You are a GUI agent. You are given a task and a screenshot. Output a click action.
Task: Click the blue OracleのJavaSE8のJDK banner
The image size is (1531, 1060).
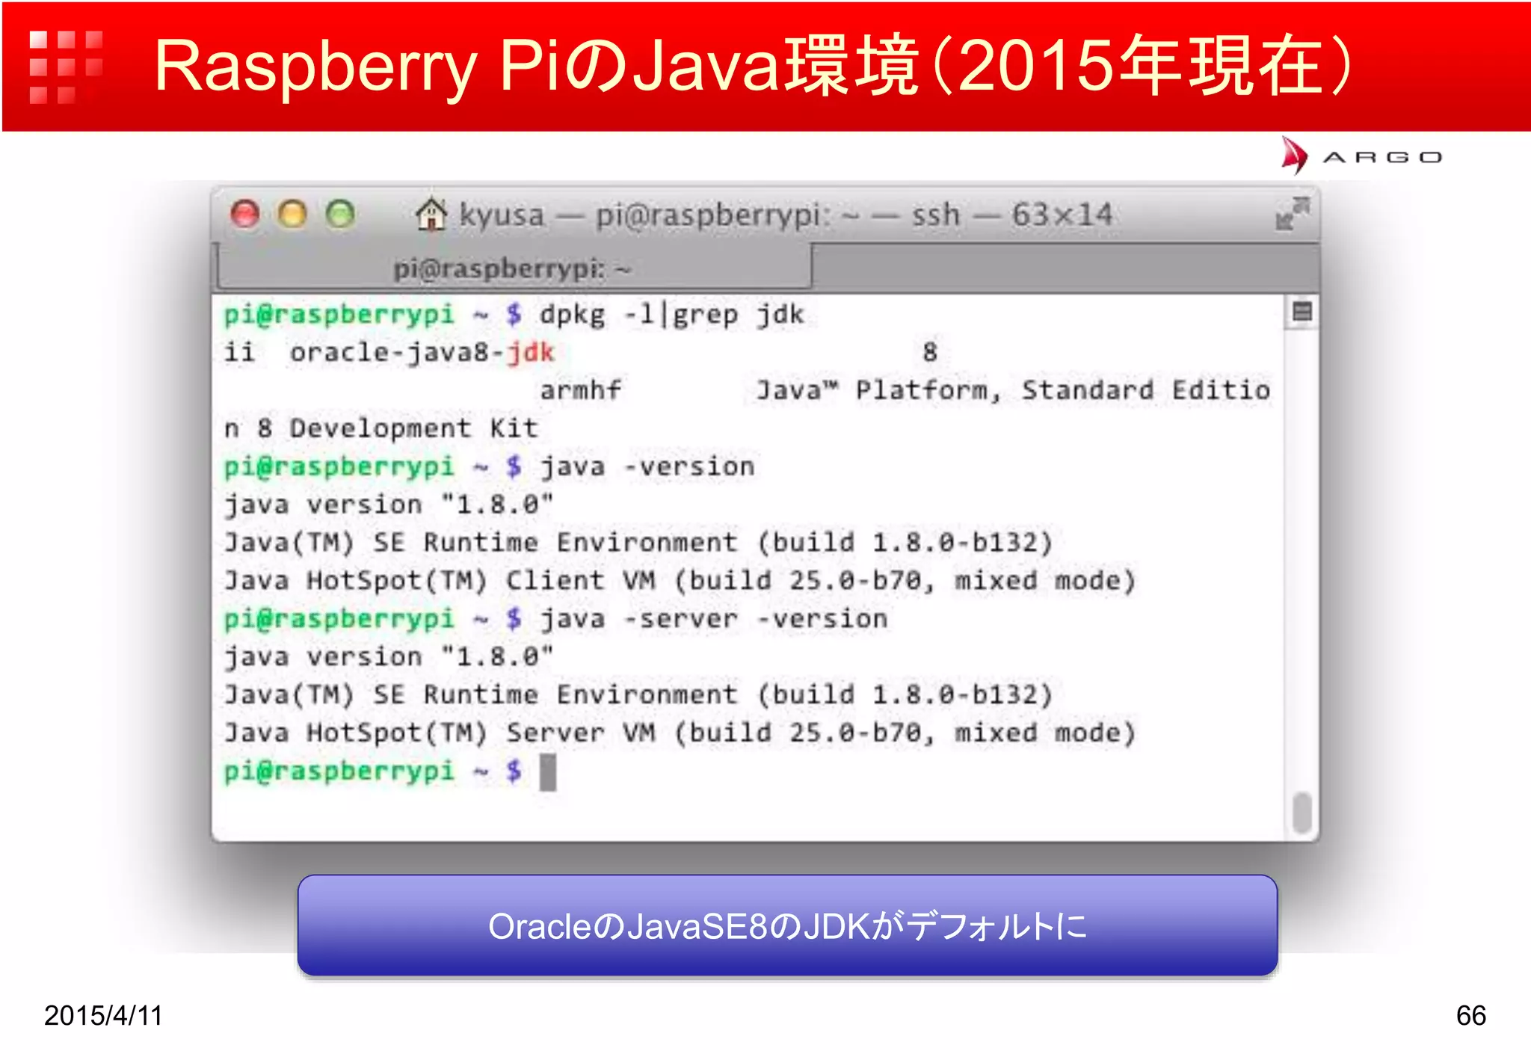(787, 925)
